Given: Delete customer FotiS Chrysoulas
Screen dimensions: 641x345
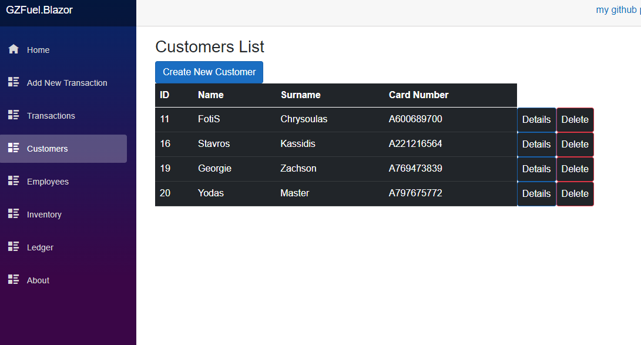Looking at the screenshot, I should (x=575, y=120).
